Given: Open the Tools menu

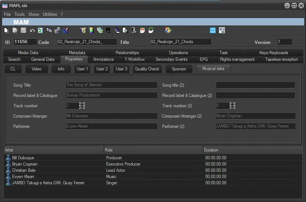Looking at the screenshot, I should point(20,14).
